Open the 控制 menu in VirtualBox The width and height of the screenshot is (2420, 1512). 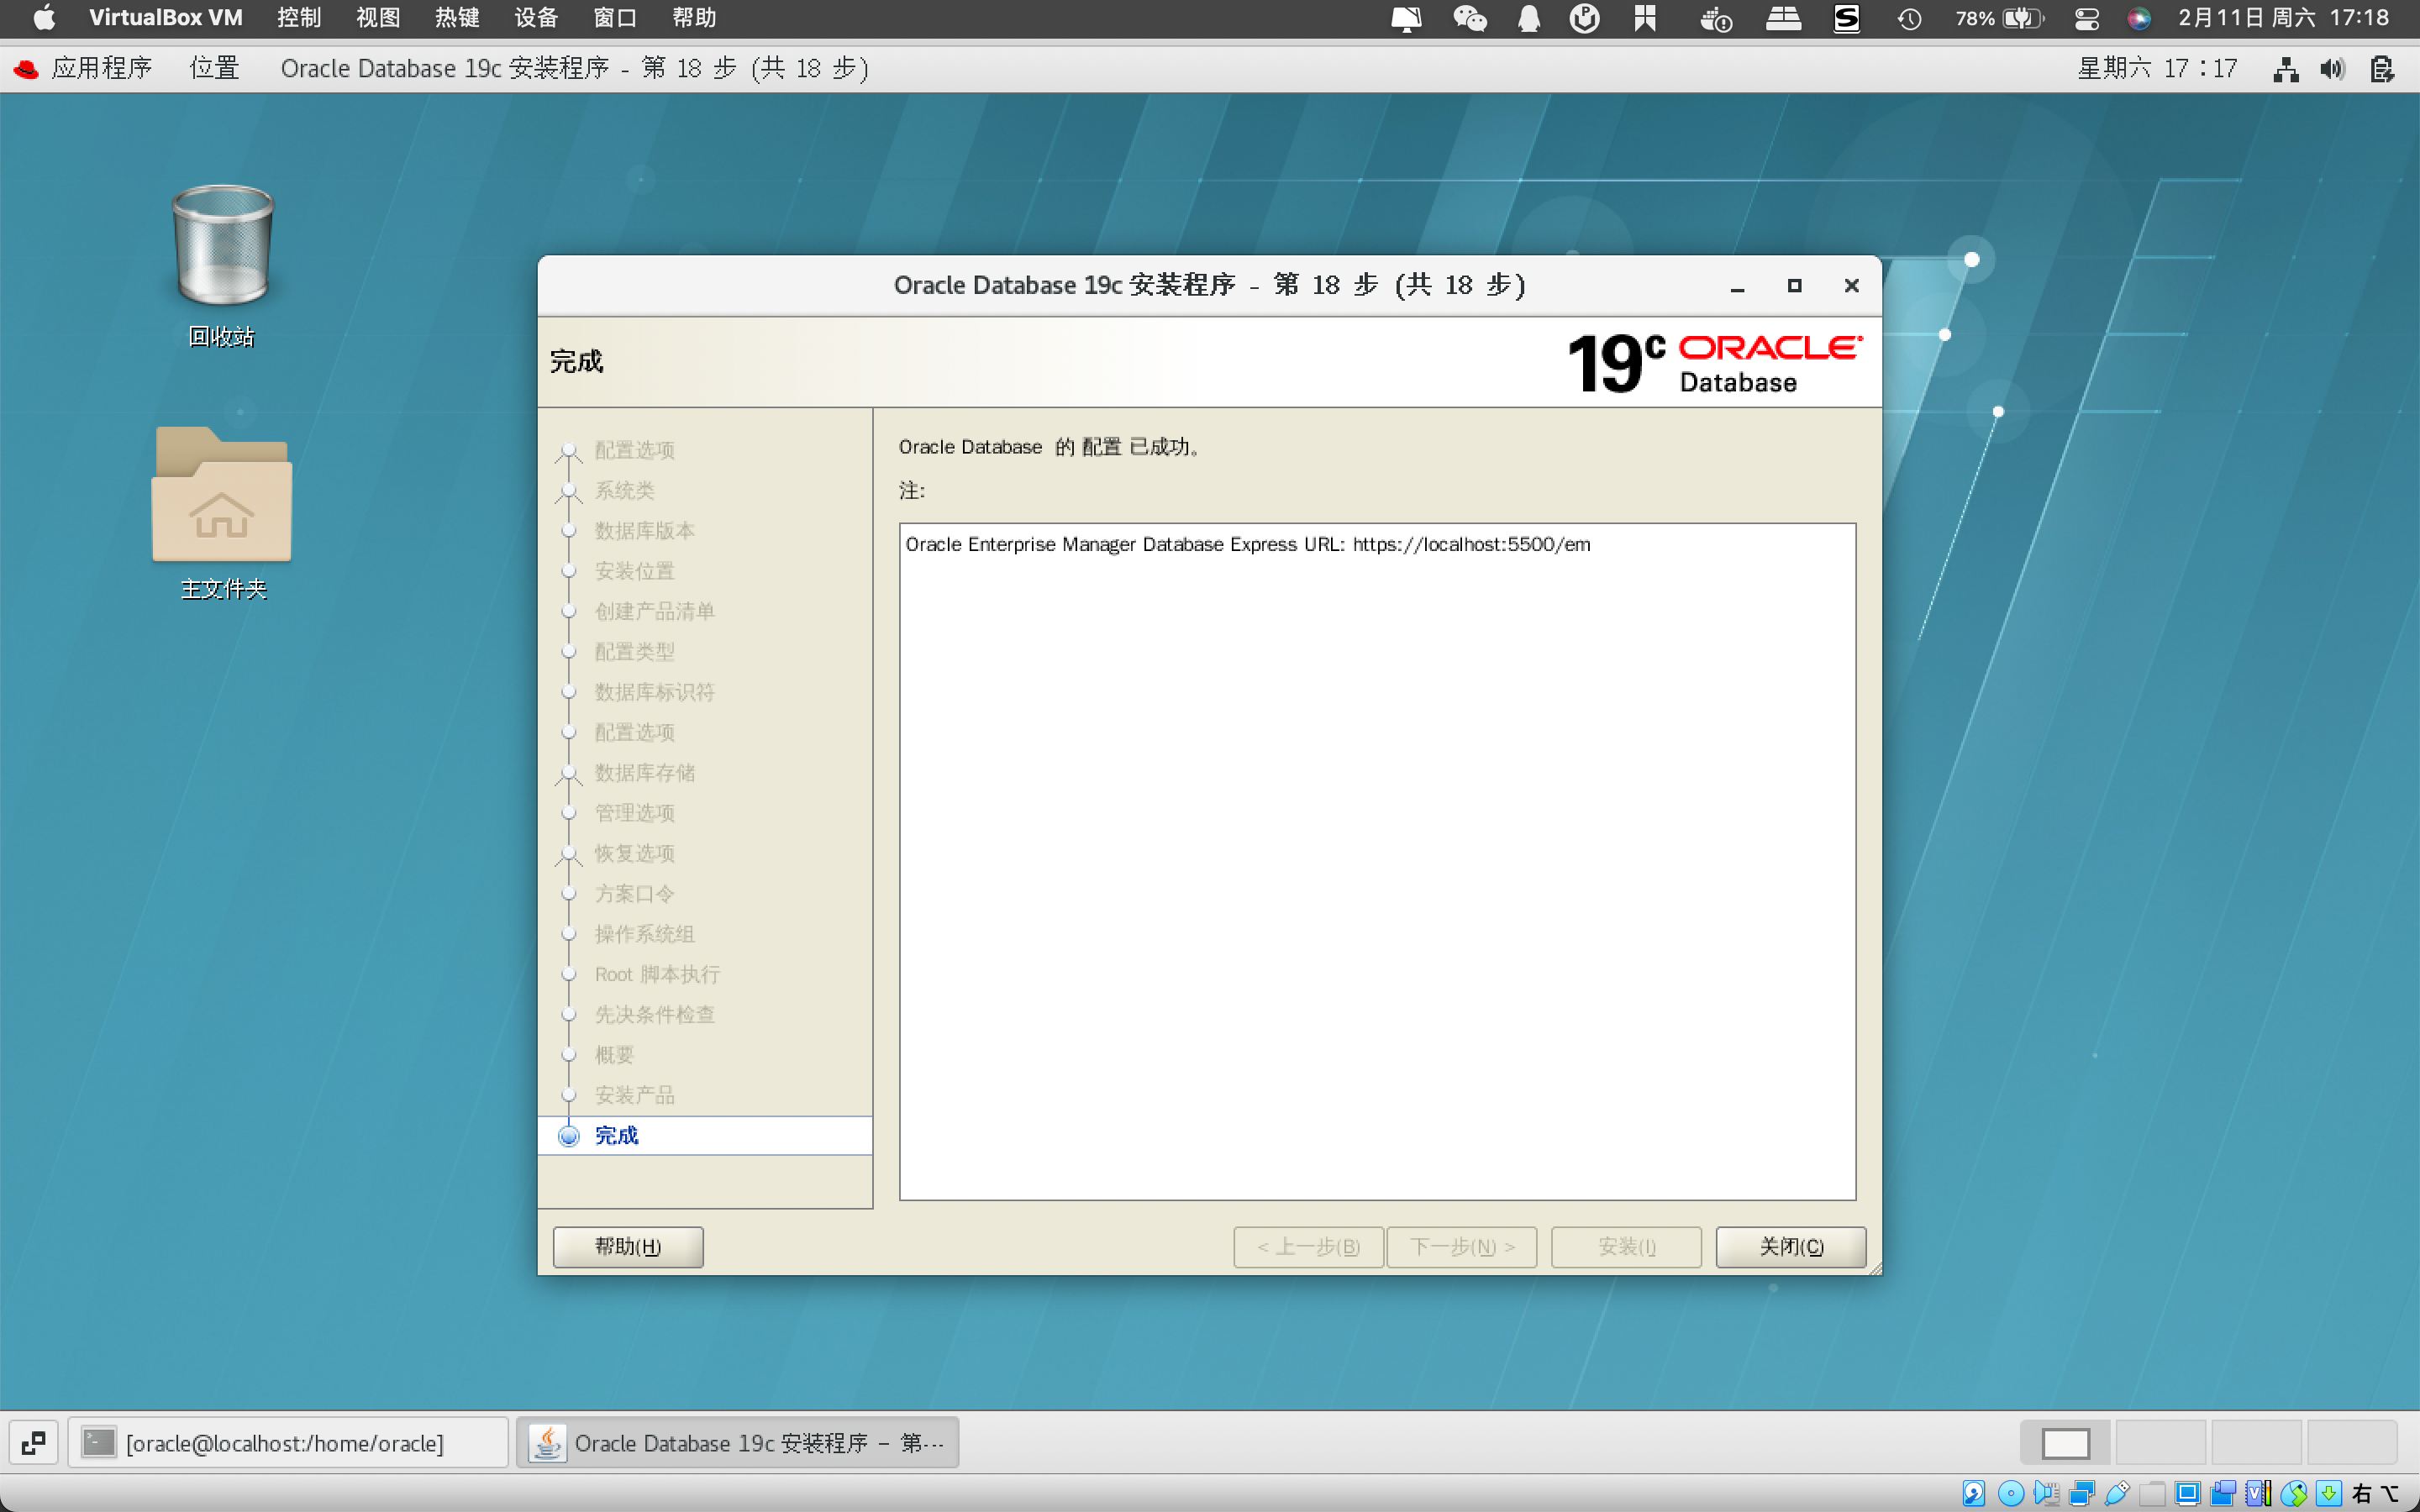(x=298, y=18)
